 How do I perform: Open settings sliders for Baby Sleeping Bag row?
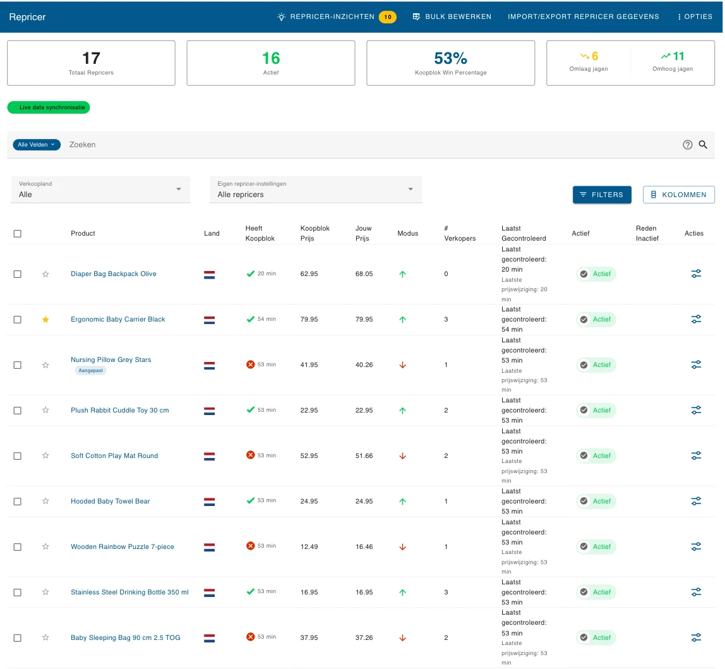pyautogui.click(x=696, y=637)
